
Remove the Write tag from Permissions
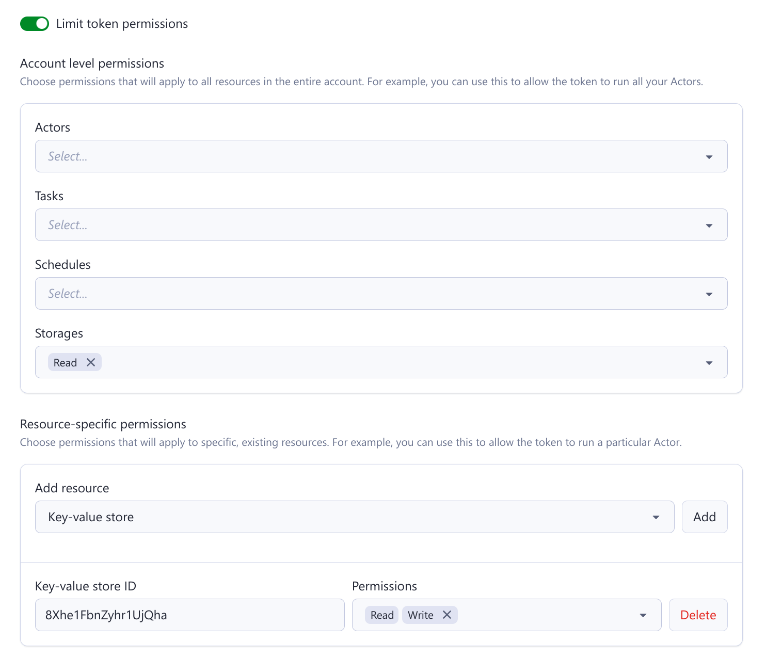click(x=446, y=615)
